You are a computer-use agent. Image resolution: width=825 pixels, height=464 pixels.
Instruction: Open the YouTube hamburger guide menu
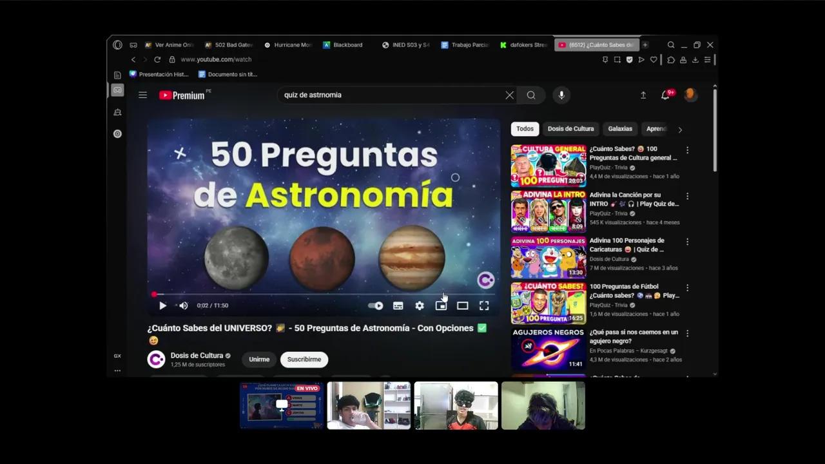coord(142,95)
